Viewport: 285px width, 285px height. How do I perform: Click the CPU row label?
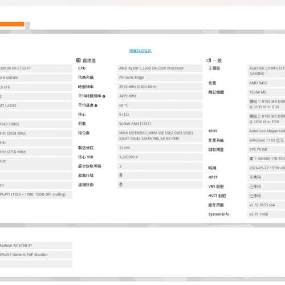[x=82, y=68]
